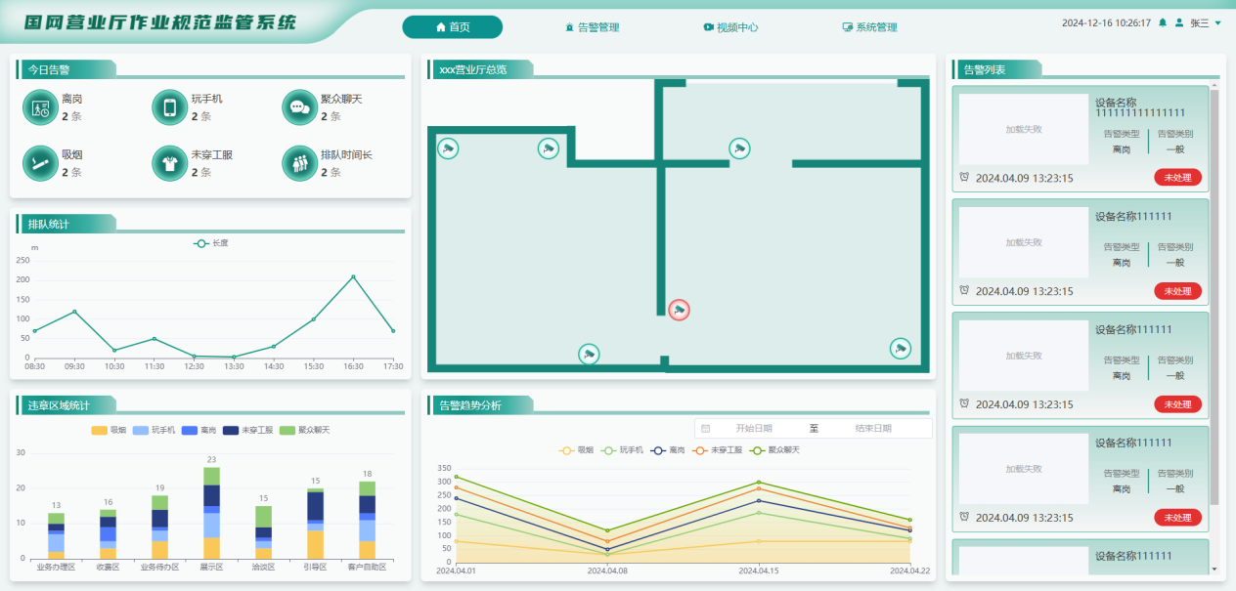Click the 业务办理区 stacked bar
The width and height of the screenshot is (1236, 591).
57,535
